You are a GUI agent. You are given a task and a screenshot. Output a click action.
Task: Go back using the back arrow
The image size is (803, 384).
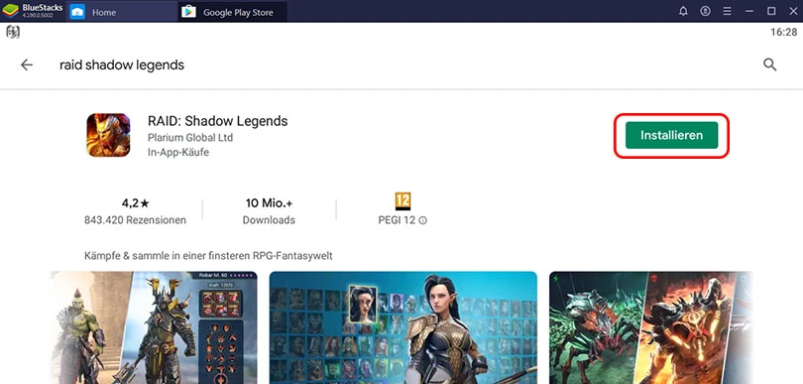point(26,64)
